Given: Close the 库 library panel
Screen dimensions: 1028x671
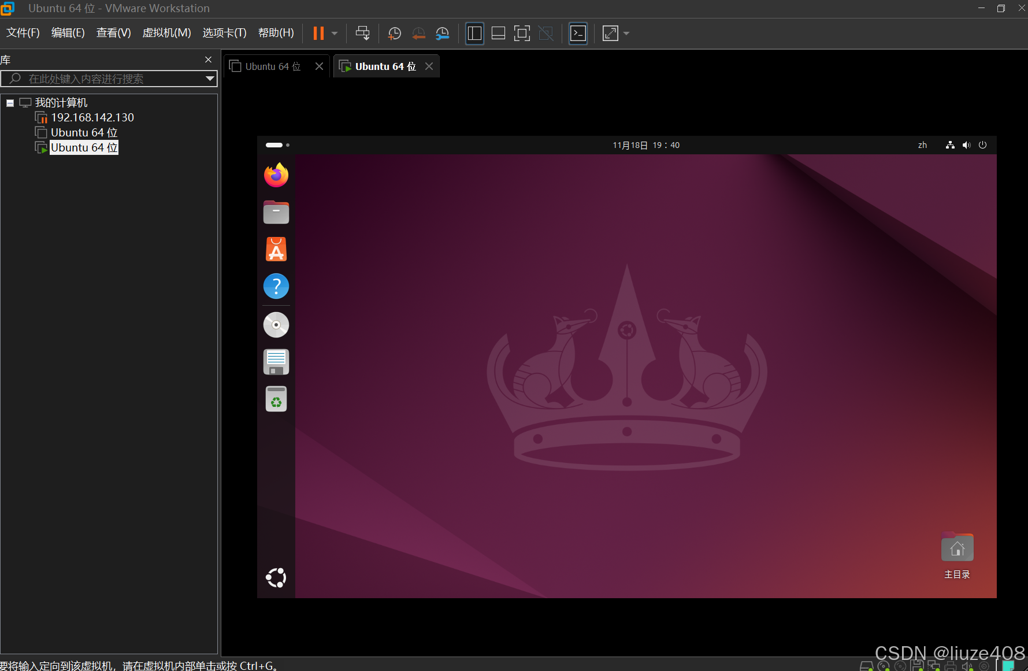Looking at the screenshot, I should (x=209, y=60).
